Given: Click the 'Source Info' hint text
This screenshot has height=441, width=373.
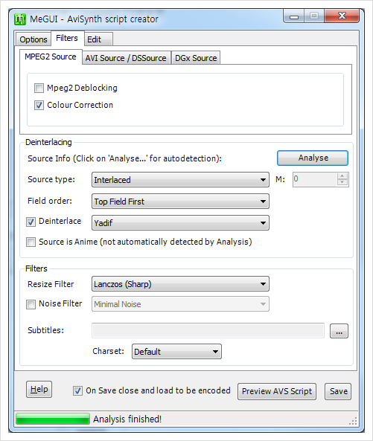Looking at the screenshot, I should (124, 158).
